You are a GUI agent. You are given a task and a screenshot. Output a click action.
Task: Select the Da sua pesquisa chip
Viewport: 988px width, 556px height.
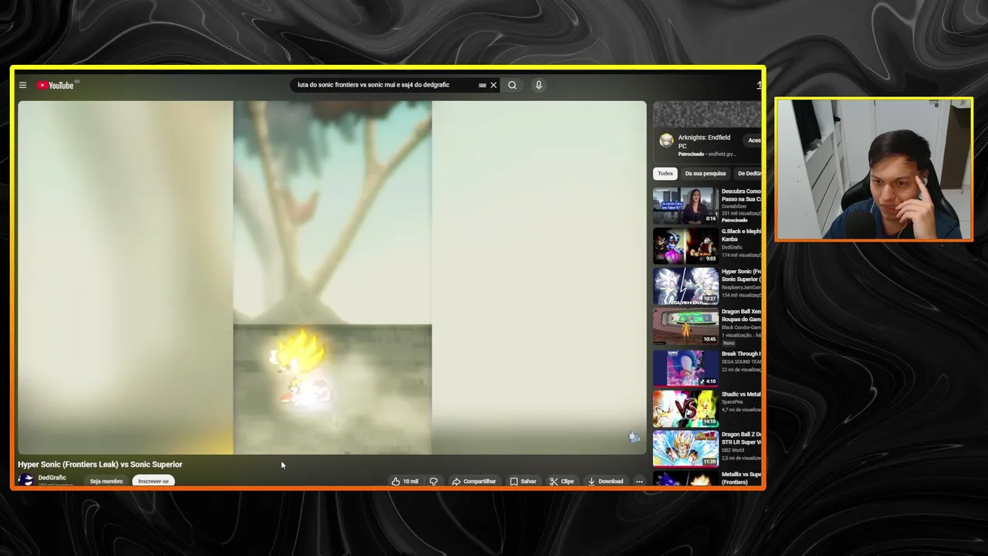click(x=705, y=174)
